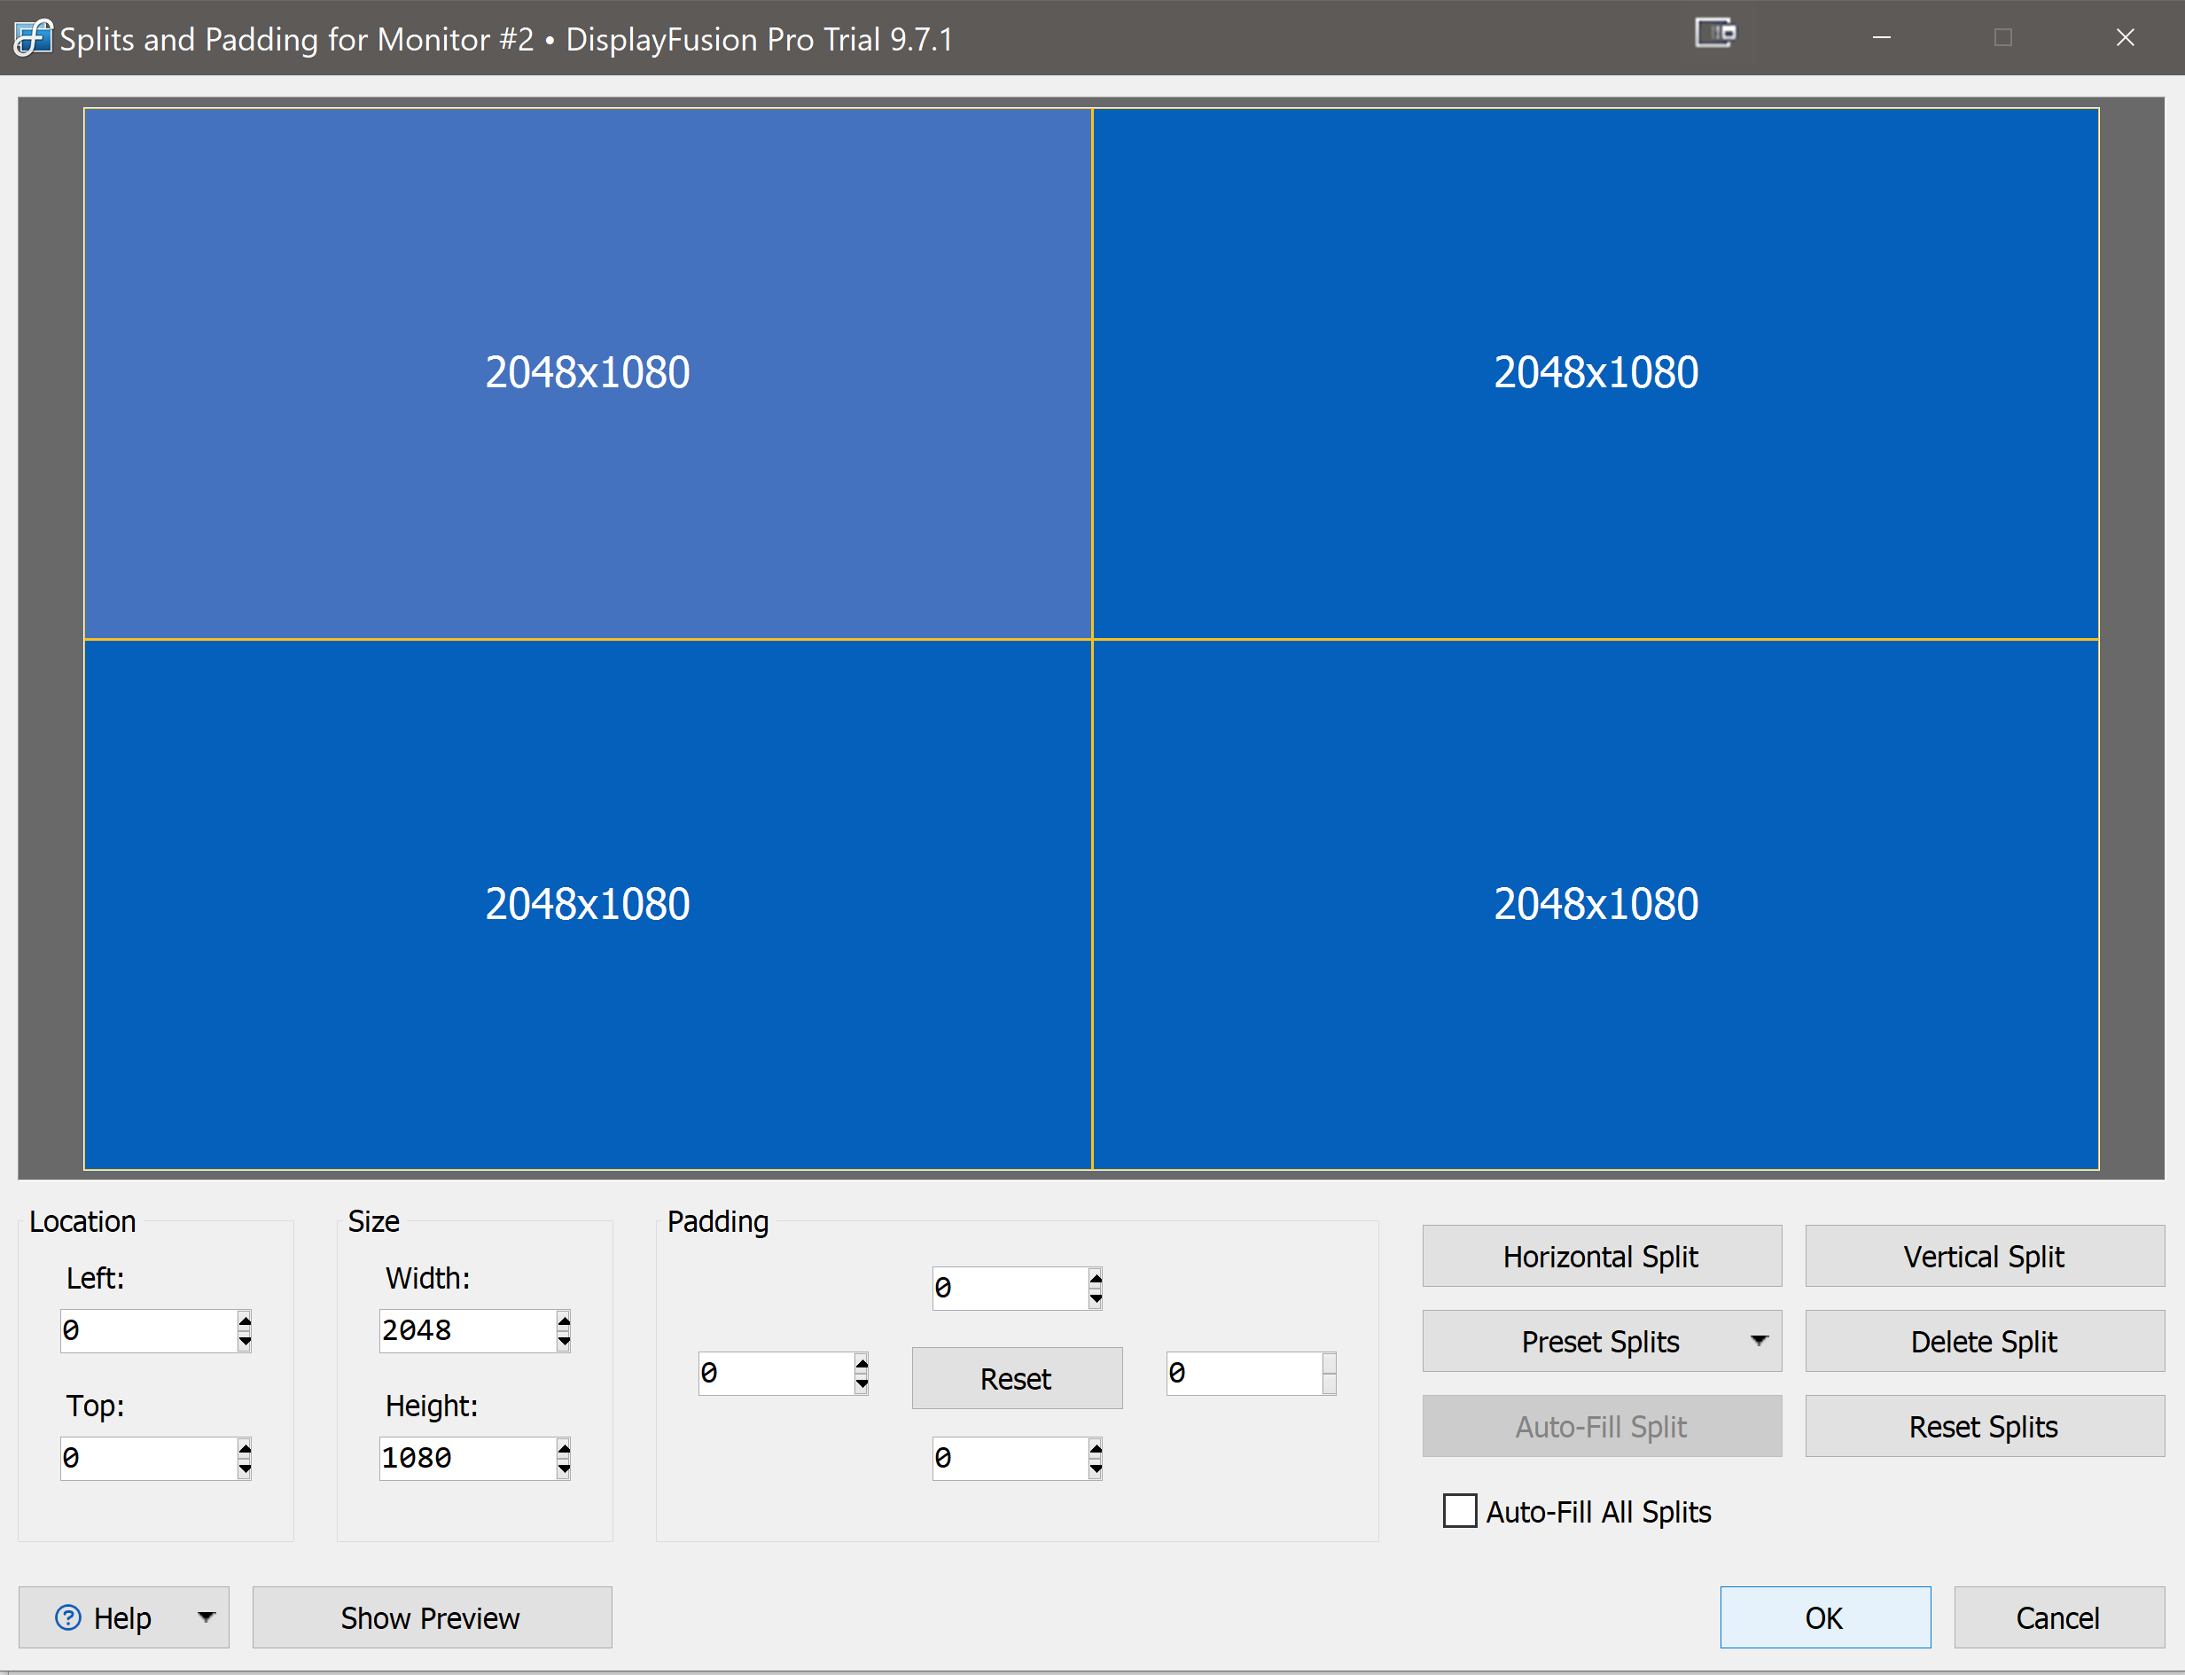Click the left padding input field

pos(775,1374)
